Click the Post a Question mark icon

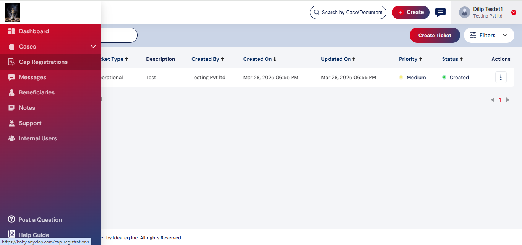point(11,219)
